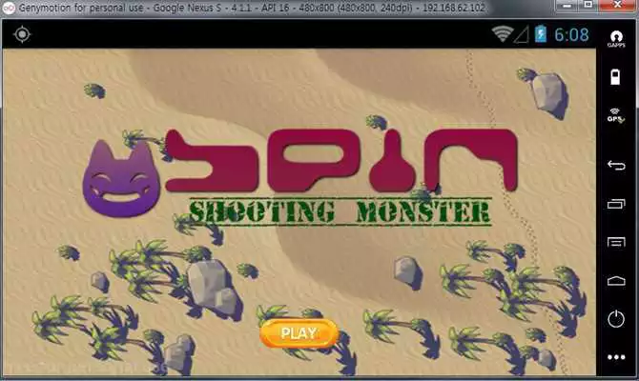The width and height of the screenshot is (639, 381).
Task: Tap the location target icon in status bar
Action: [x=22, y=34]
